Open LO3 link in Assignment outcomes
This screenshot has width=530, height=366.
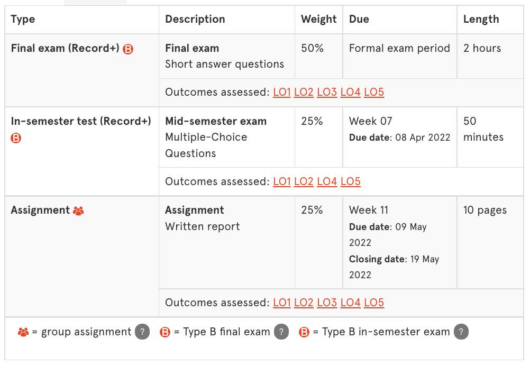tap(327, 303)
